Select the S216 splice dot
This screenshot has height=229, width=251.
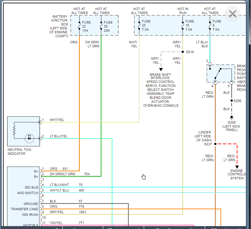[183, 52]
